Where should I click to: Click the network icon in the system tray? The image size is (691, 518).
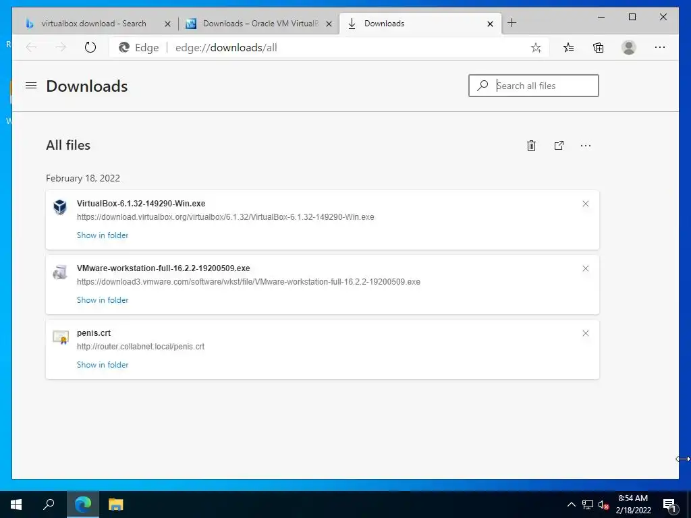[x=588, y=505]
